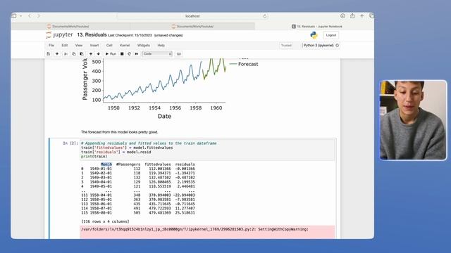
Task: Restart the kernel with the circular arrow icon
Action: 129,54
